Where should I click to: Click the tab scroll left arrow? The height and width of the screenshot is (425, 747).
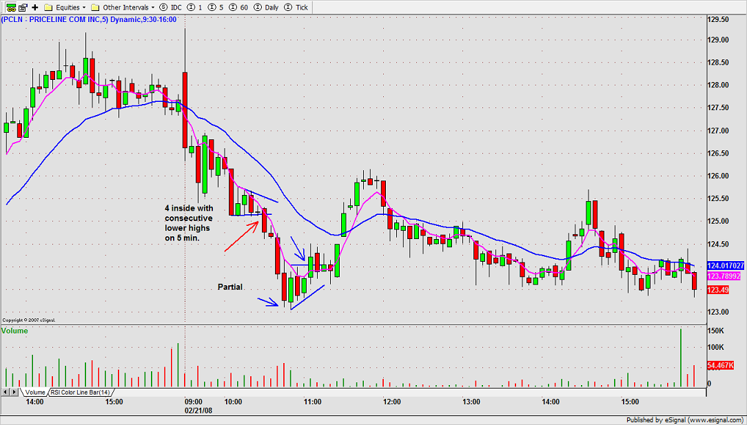tap(6, 392)
